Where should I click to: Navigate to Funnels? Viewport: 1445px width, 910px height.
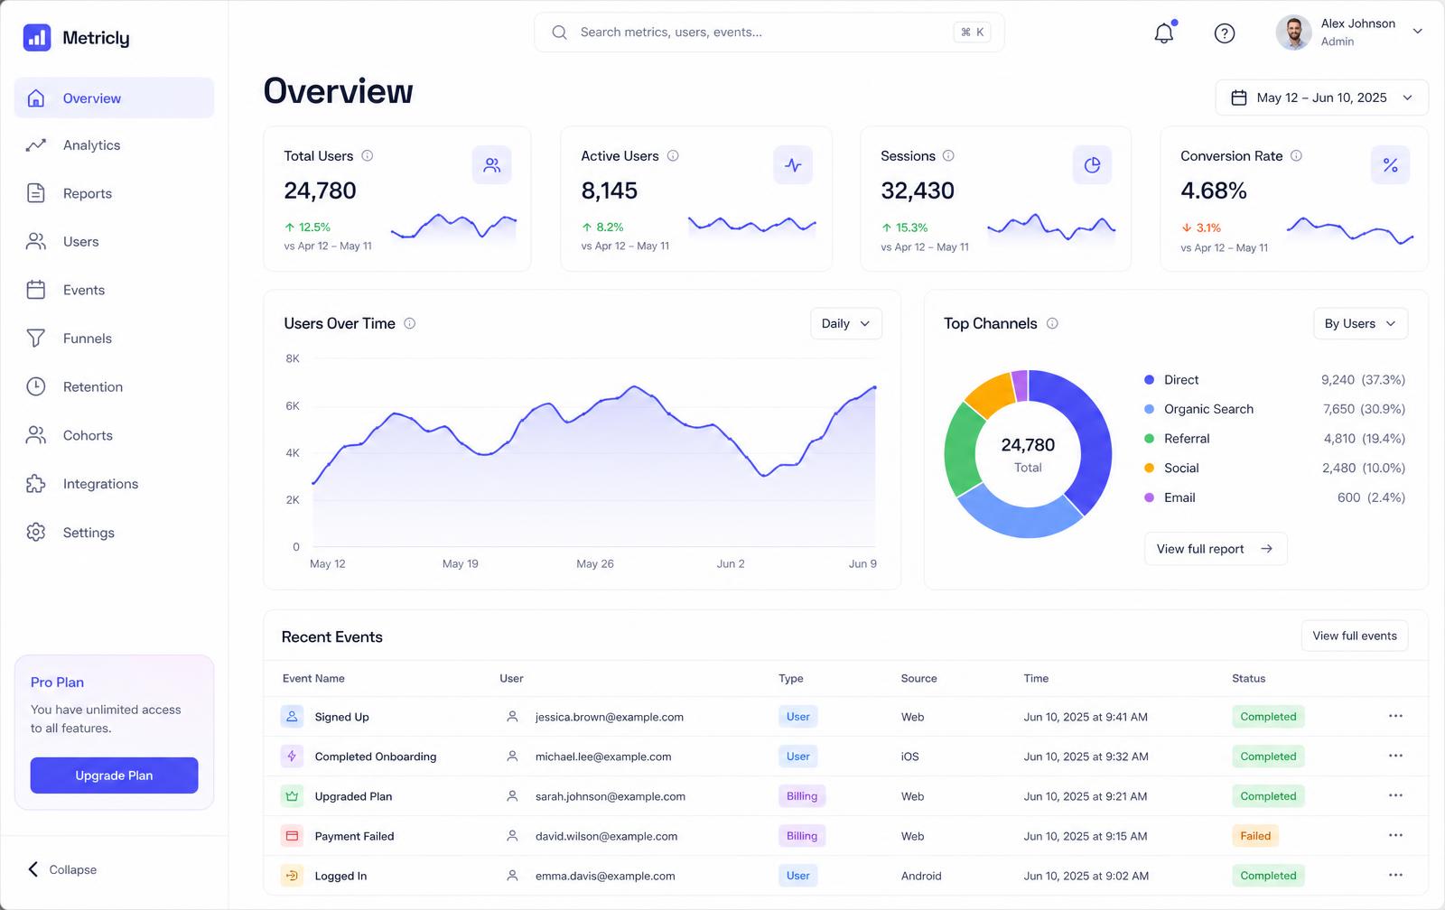(114, 339)
